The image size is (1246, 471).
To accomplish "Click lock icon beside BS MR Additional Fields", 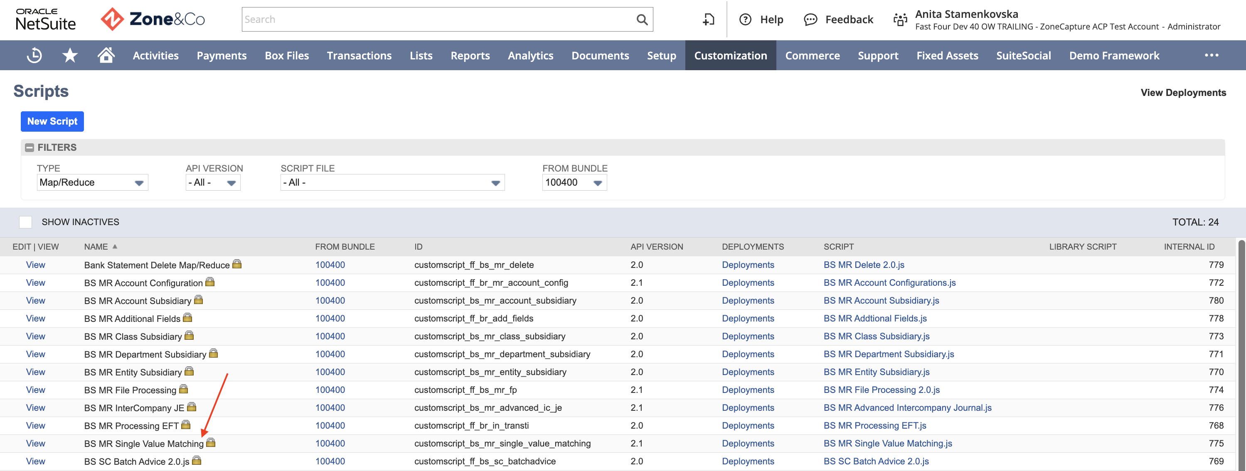I will click(188, 318).
